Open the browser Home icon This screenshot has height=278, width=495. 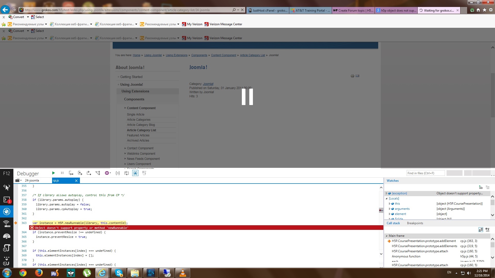(478, 10)
